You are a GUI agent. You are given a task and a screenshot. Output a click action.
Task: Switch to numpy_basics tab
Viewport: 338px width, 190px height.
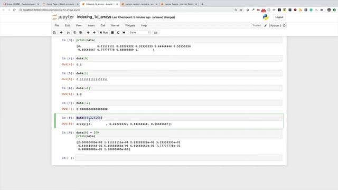coord(179,4)
